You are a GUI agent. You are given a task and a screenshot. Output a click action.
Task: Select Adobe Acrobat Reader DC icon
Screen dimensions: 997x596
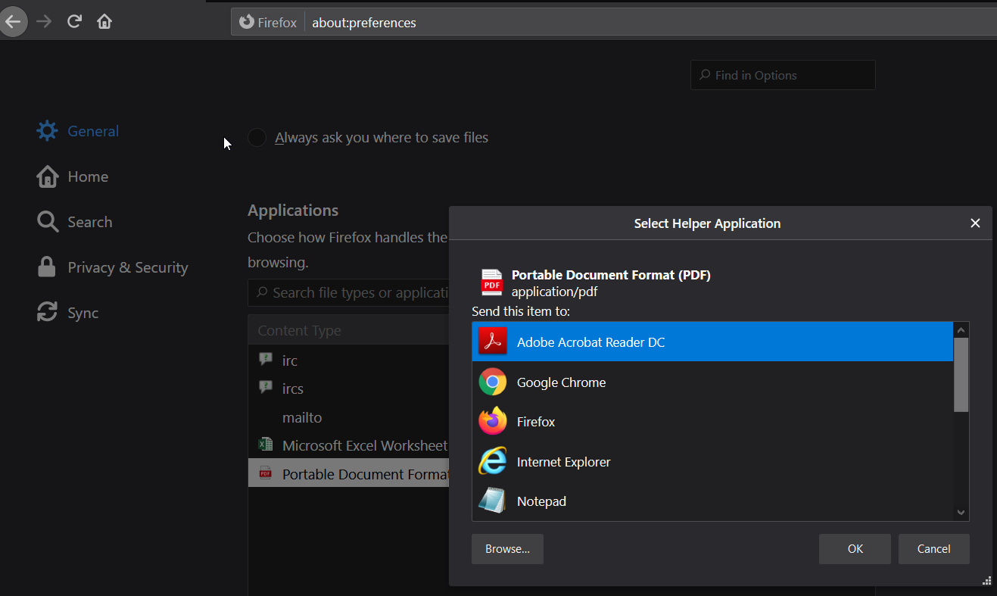click(492, 342)
